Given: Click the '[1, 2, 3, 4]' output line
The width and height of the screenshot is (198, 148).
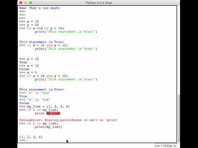Looking at the screenshot, I should tap(31, 137).
